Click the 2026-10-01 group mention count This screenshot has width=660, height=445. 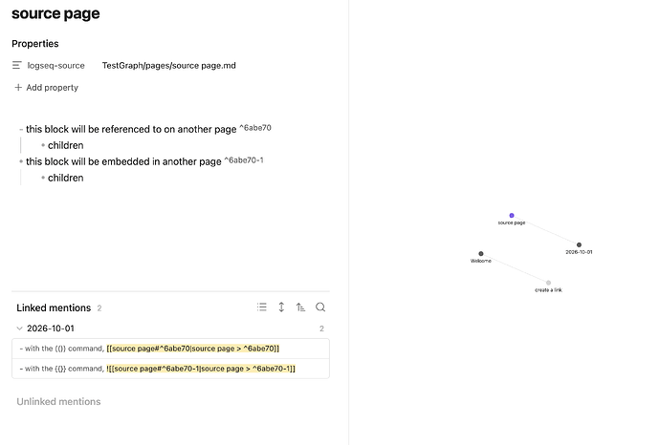pyautogui.click(x=321, y=328)
